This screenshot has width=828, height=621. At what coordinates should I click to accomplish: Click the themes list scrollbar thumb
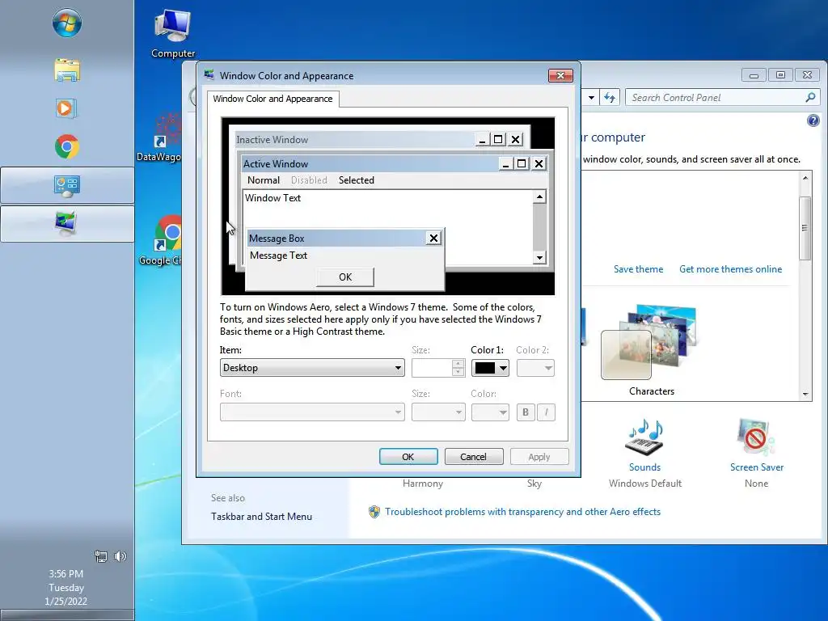805,228
